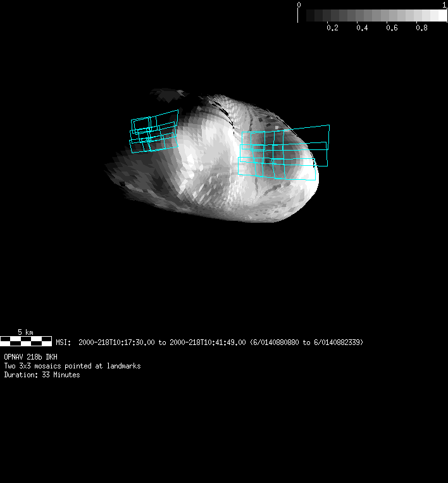Select the left cyan mosaic footprint cluster
448x483 pixels.
[154, 132]
